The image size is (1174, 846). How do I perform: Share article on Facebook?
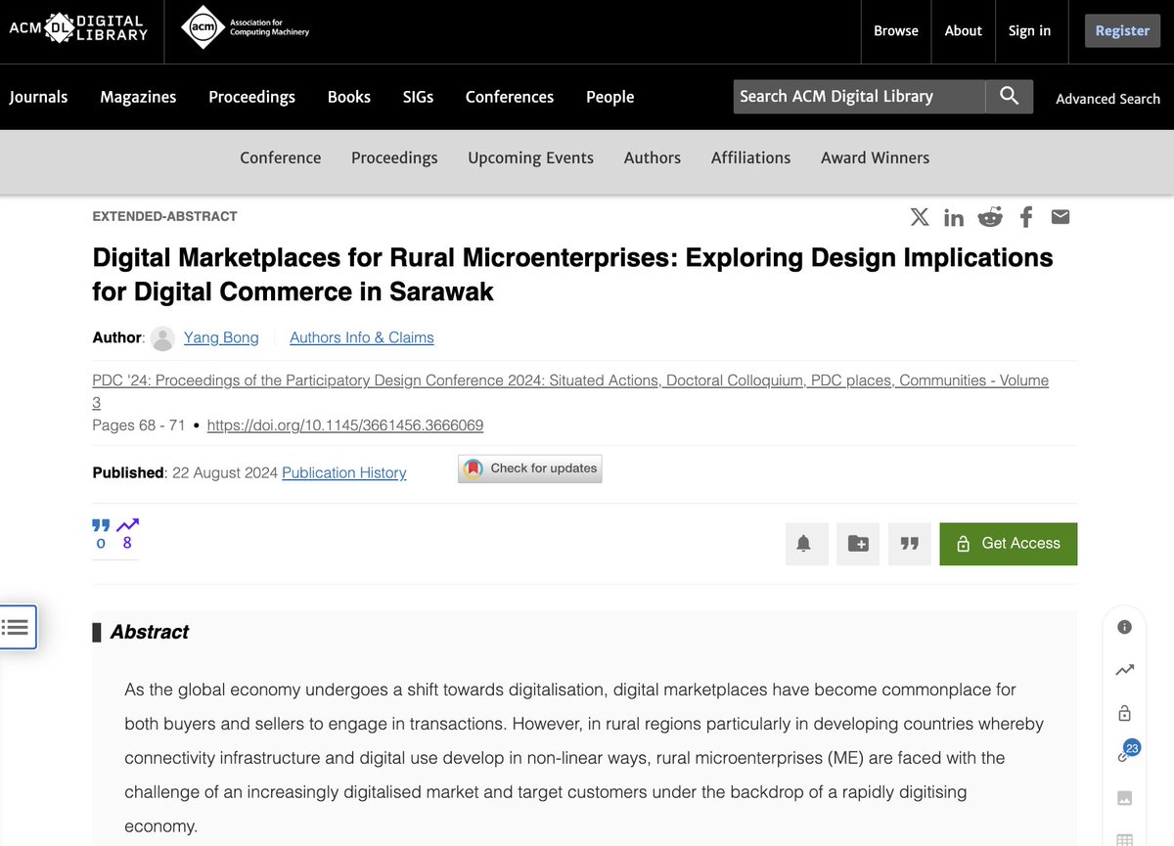pos(1025,217)
